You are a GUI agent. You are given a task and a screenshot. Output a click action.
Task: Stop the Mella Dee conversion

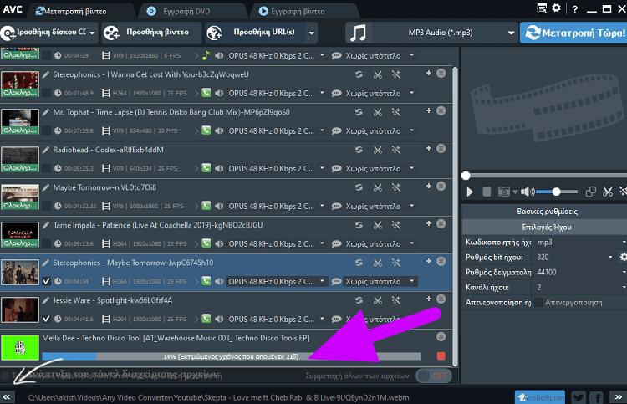[441, 356]
